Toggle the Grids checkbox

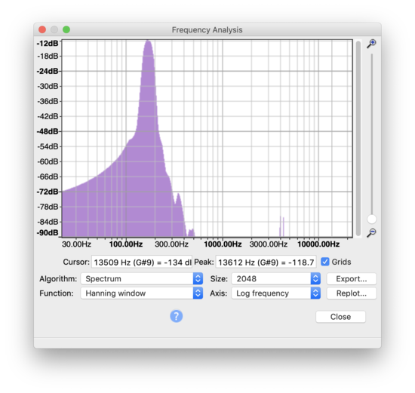(325, 262)
